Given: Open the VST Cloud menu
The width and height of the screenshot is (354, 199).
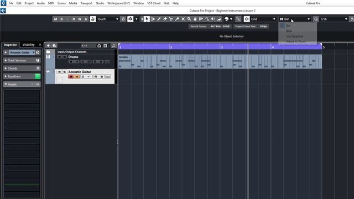Looking at the screenshot, I should [154, 3].
